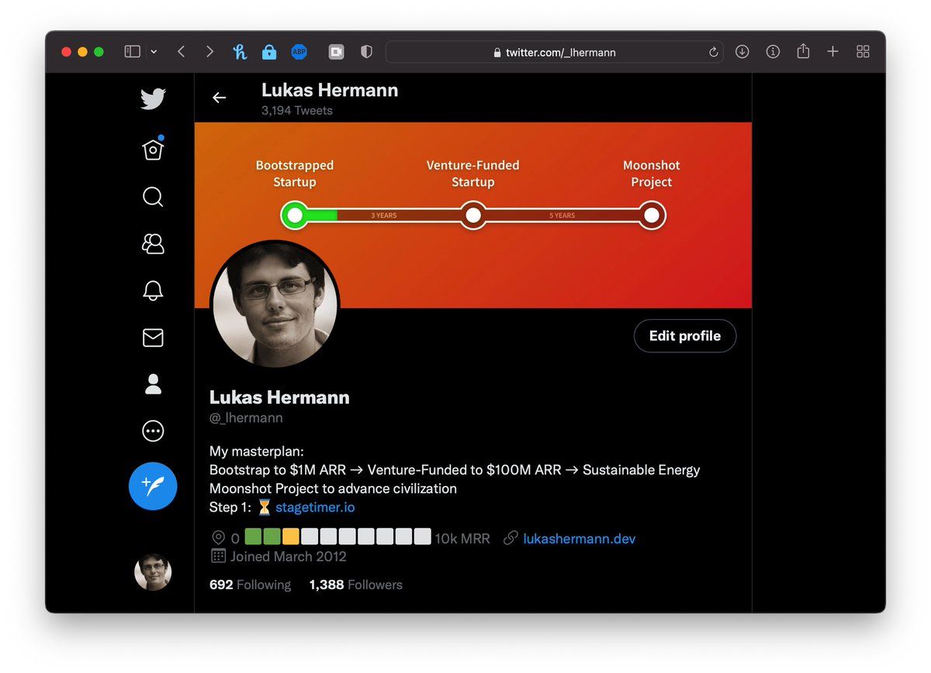Go to the Profile person icon

153,384
